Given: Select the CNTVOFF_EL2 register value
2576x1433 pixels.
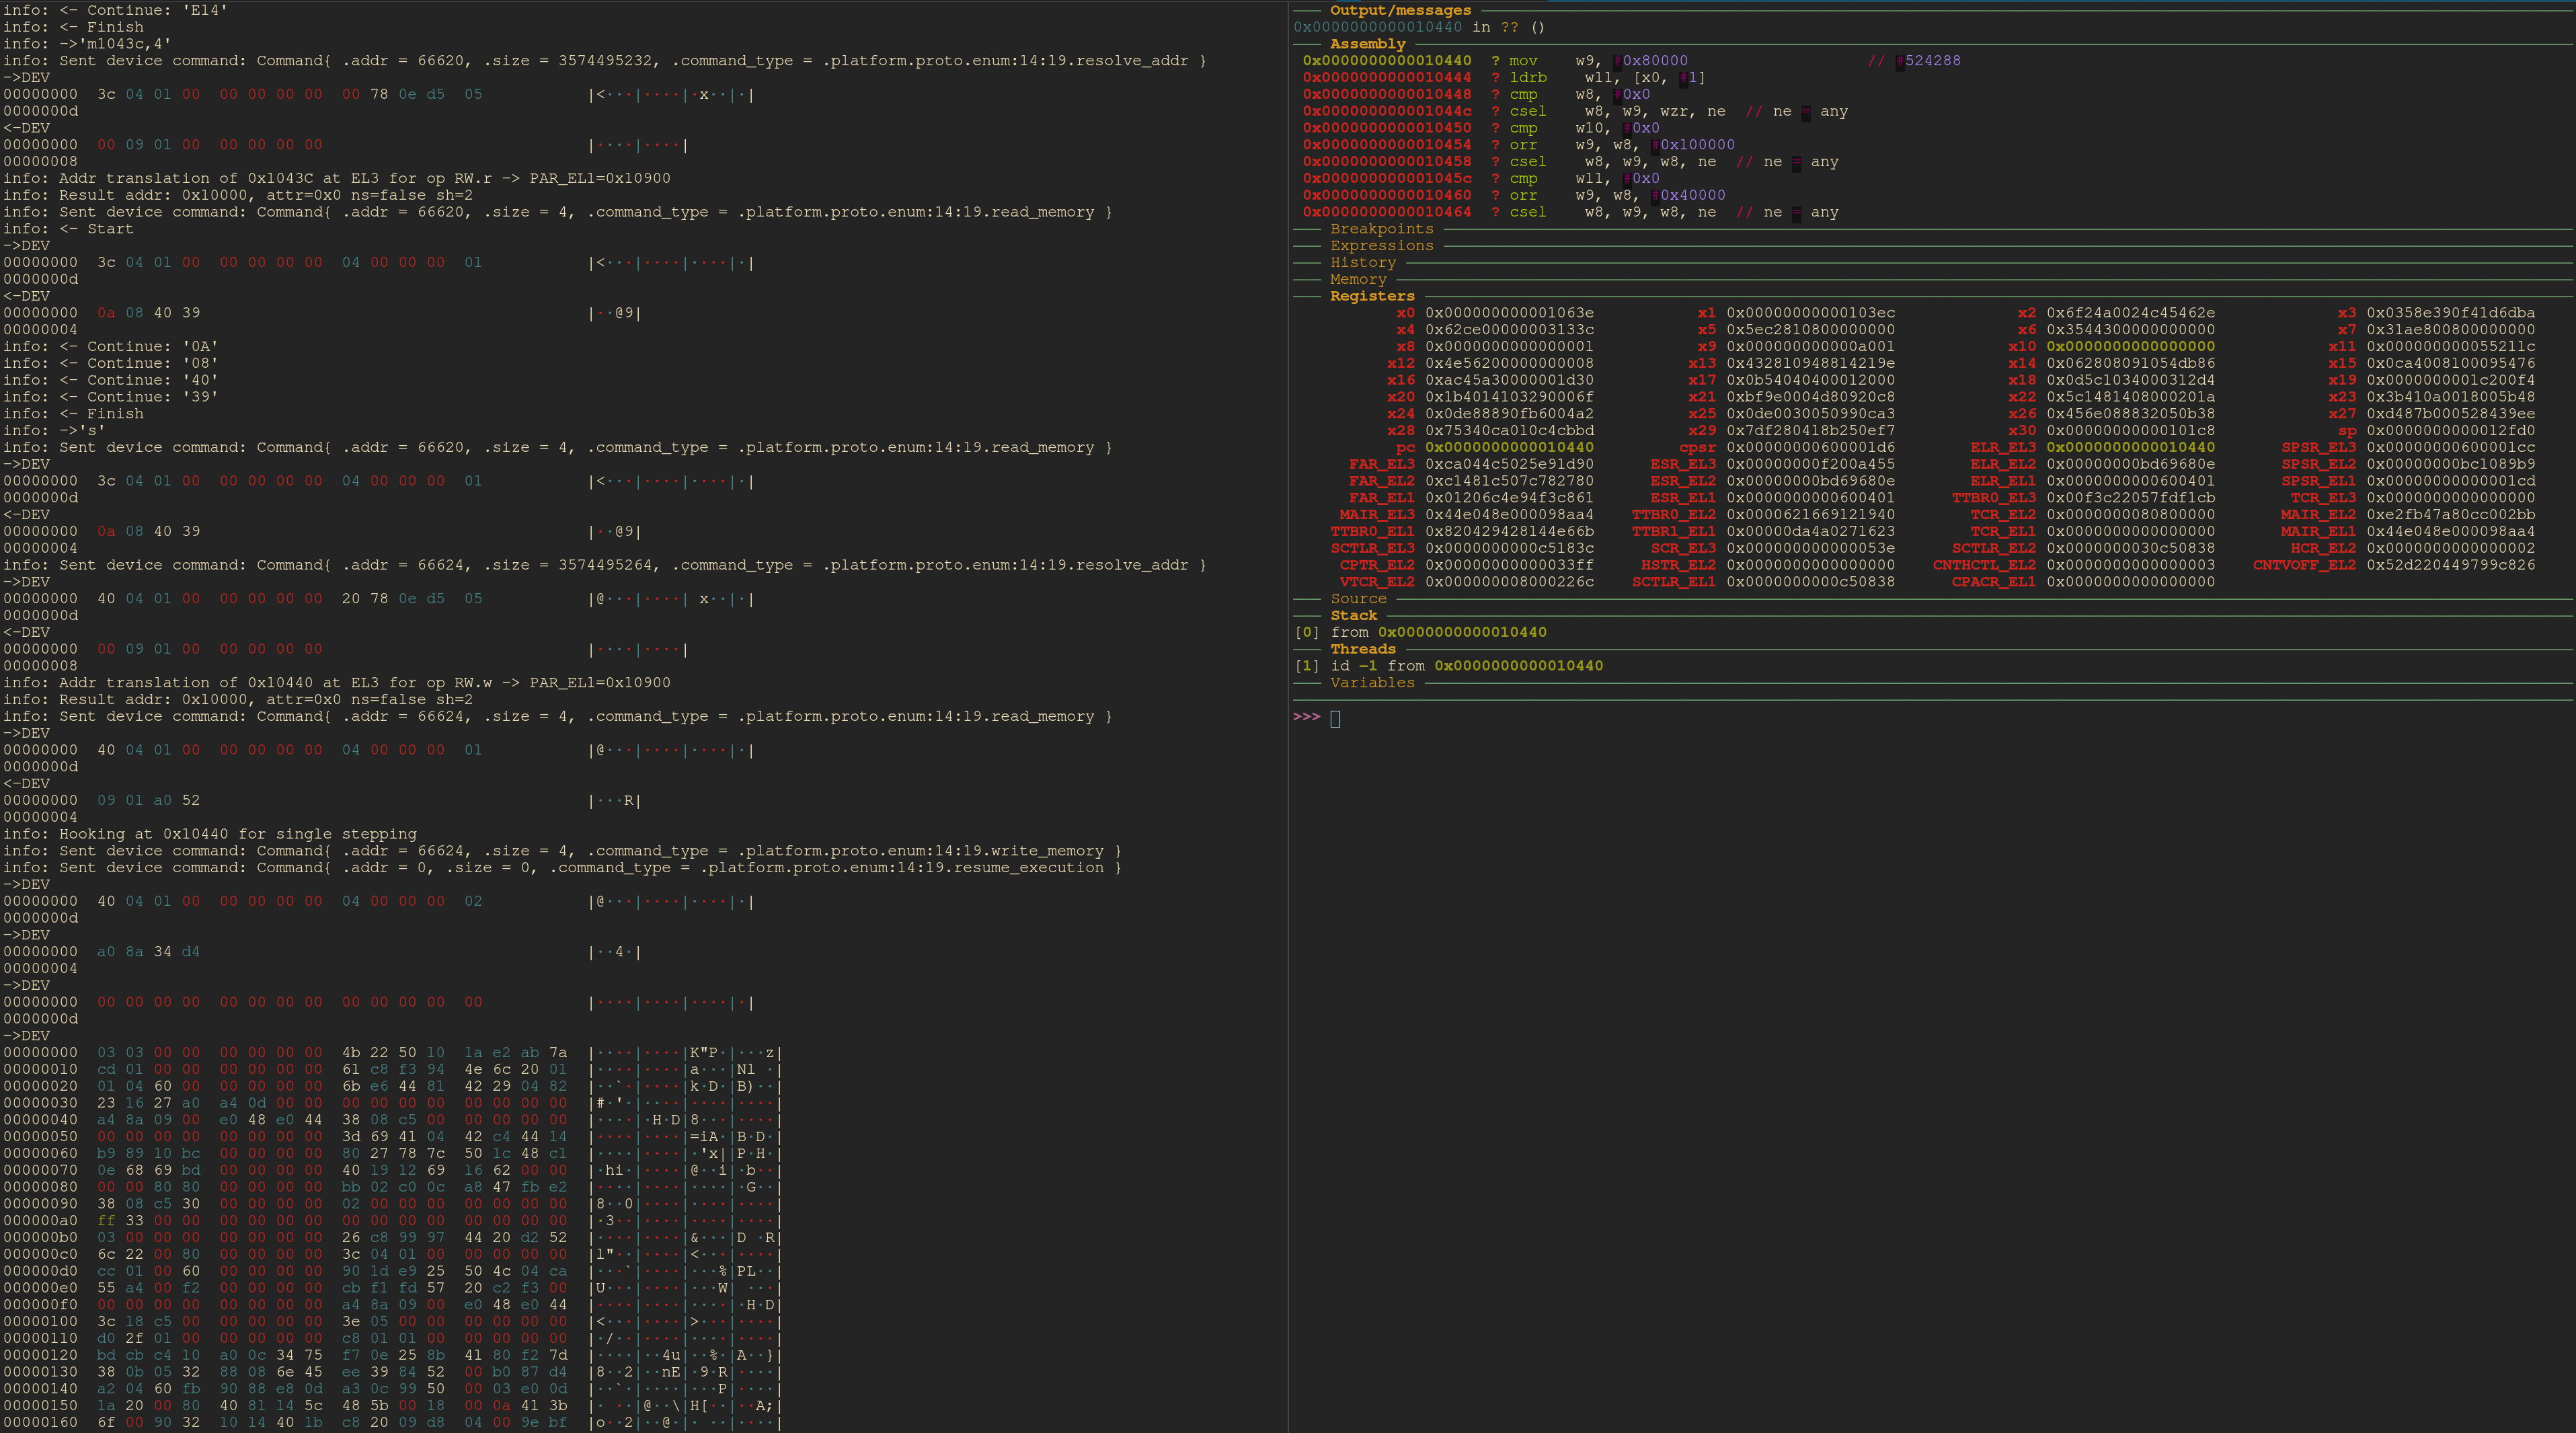Looking at the screenshot, I should click(x=2450, y=565).
